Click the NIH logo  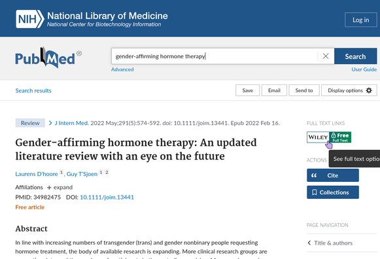pos(30,19)
